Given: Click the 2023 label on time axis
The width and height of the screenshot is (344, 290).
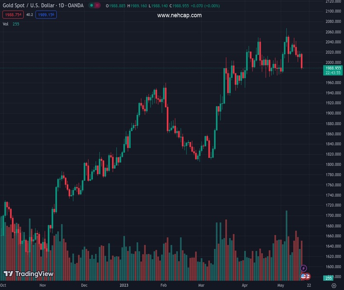Looking at the screenshot, I should tap(125, 286).
